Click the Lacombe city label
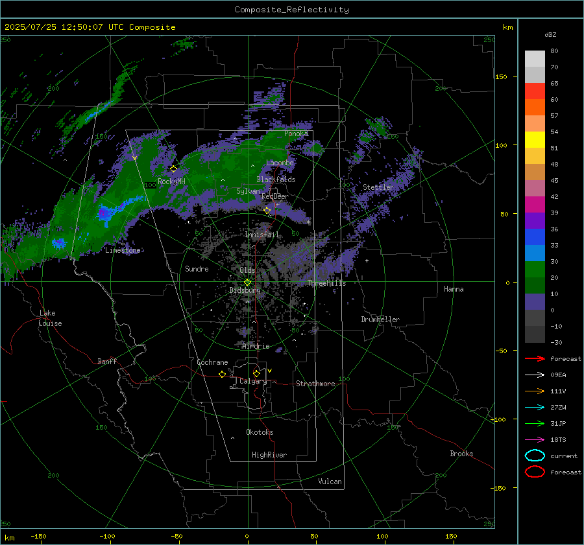Viewport: 584px width, 545px height. tap(280, 163)
